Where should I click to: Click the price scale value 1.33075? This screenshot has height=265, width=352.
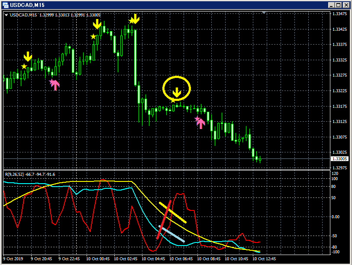[x=339, y=137]
